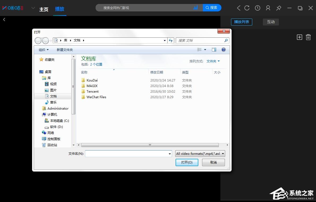The image size is (316, 202).
Task: Select the WeChat Files folder
Action: [96, 97]
